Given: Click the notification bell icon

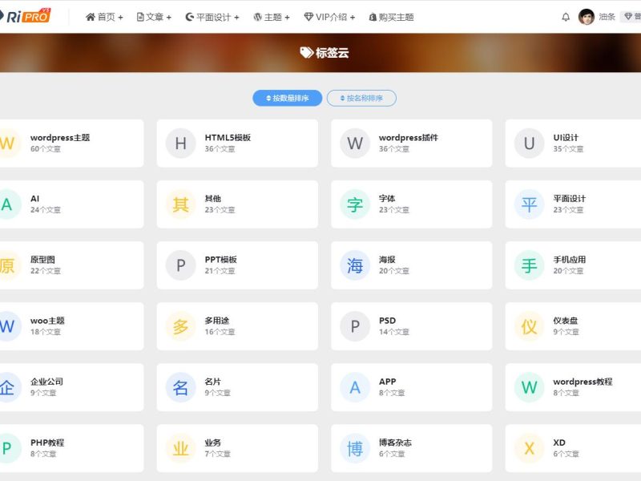Looking at the screenshot, I should pos(566,17).
